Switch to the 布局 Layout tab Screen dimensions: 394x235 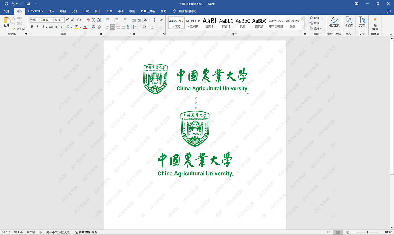[x=86, y=11]
